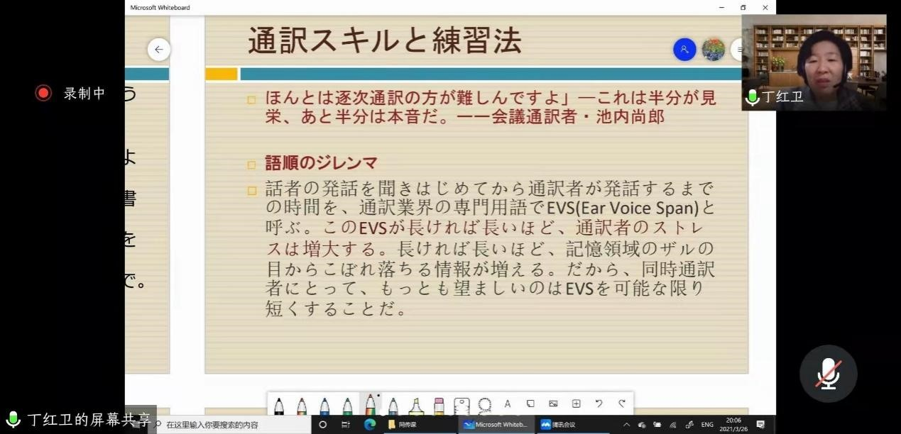The image size is (901, 434).
Task: Insert a sticky note
Action: coord(530,404)
